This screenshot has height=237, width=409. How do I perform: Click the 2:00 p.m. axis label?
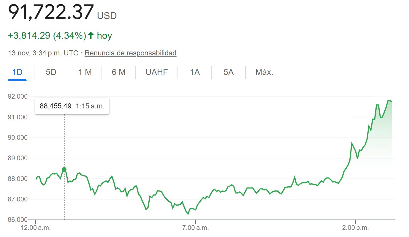point(355,228)
